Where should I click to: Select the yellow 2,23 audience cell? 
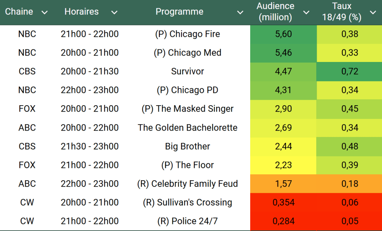[x=283, y=165]
